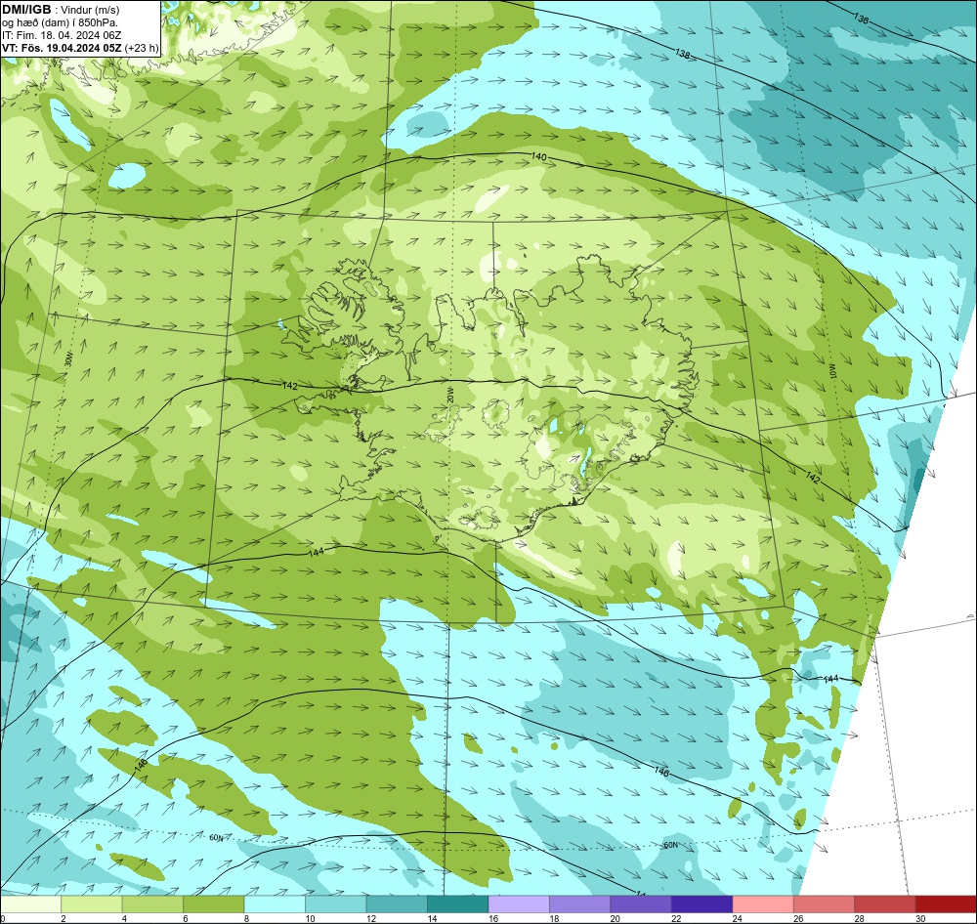Click the legend tick value "12"
The image size is (977, 924).
(371, 918)
